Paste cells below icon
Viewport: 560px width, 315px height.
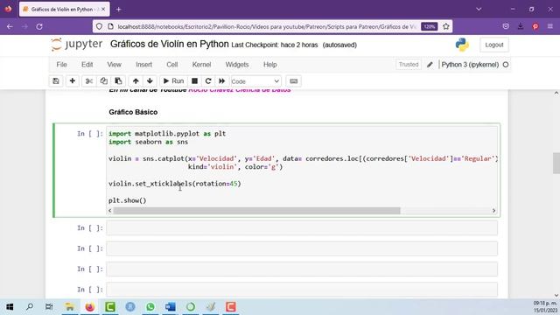click(x=118, y=81)
